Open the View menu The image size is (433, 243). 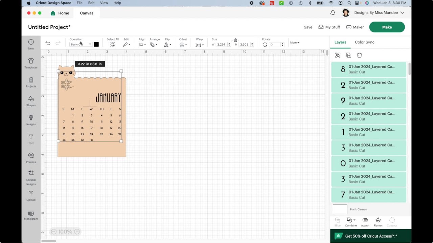[x=104, y=3]
